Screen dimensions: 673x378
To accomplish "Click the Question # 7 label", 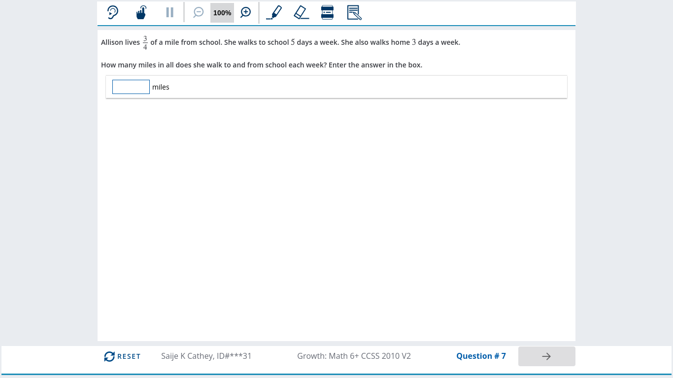I will pos(481,356).
